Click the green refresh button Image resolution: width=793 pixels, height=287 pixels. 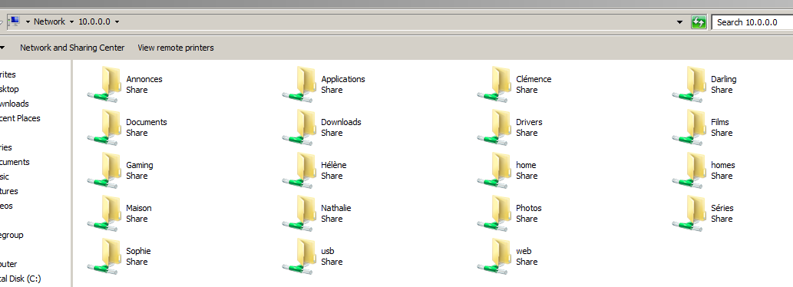pyautogui.click(x=699, y=22)
